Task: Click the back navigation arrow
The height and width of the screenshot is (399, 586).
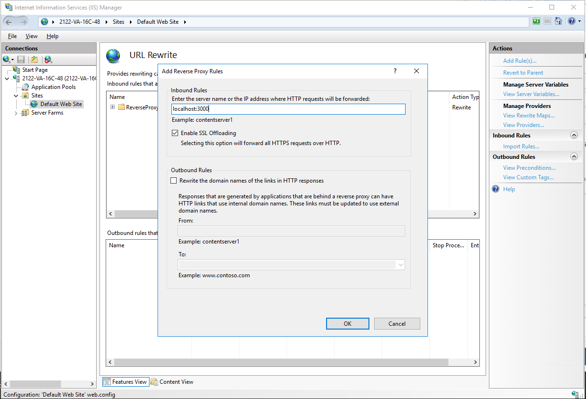Action: coord(7,21)
